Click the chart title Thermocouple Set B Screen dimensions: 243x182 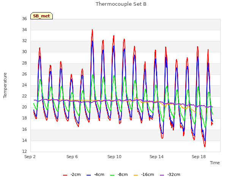tap(121, 4)
